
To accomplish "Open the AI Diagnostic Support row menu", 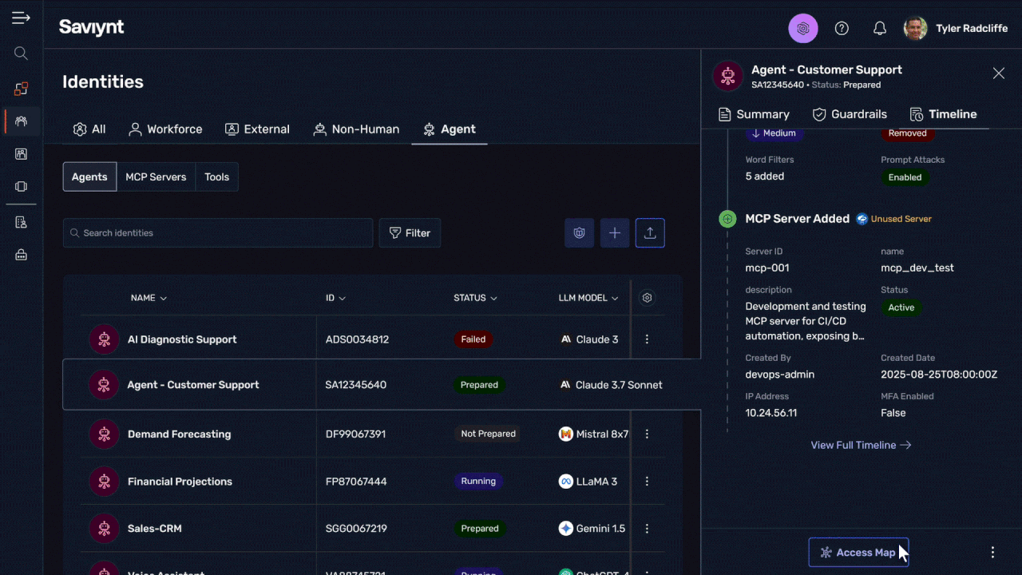I will click(647, 339).
